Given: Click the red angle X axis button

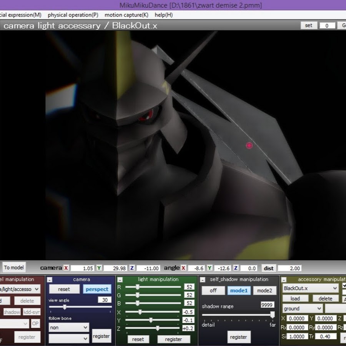Looking at the screenshot, I should (183, 268).
